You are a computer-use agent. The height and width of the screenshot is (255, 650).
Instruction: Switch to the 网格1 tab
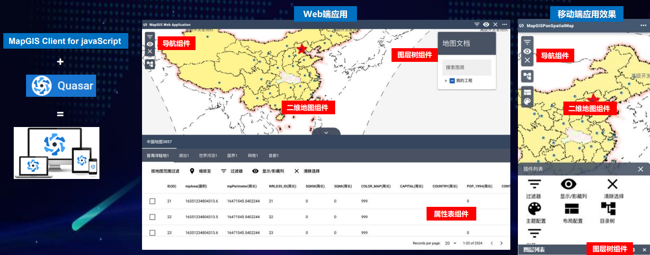point(253,155)
